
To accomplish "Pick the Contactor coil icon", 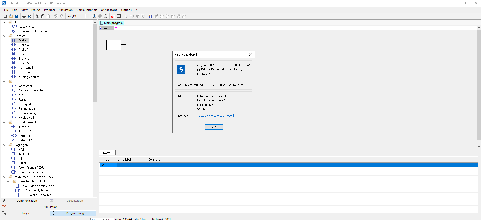I will click(x=14, y=86).
